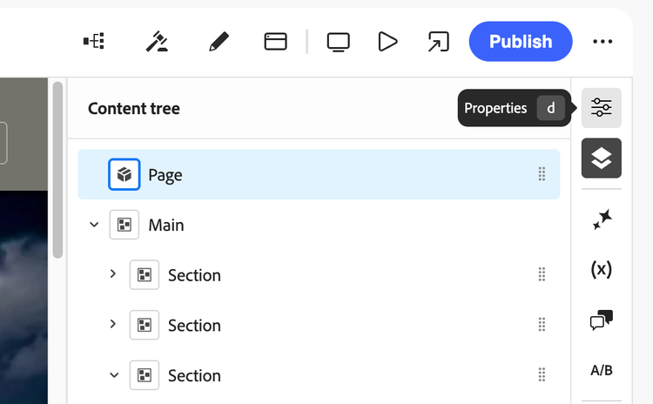This screenshot has height=404, width=653.
Task: Open the comments speech-bubble panel
Action: click(601, 320)
